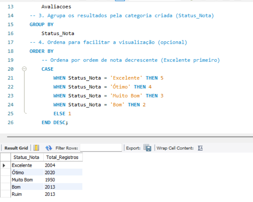Sort by Total_Registros column header

(x=63, y=157)
